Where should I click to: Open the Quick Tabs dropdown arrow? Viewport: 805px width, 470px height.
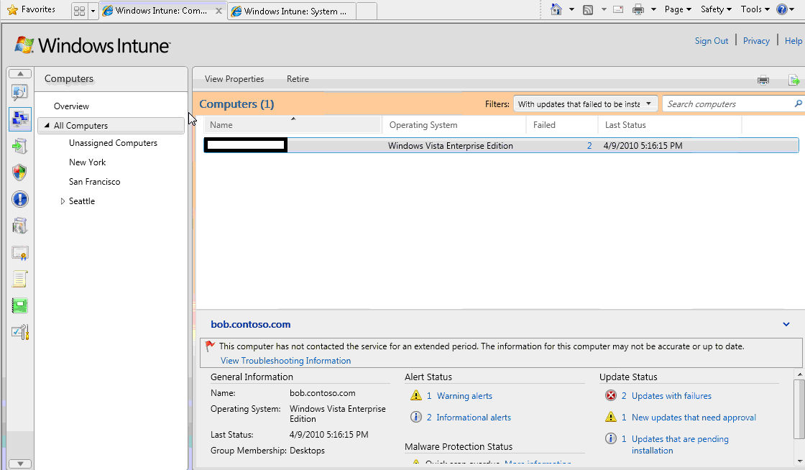click(93, 11)
